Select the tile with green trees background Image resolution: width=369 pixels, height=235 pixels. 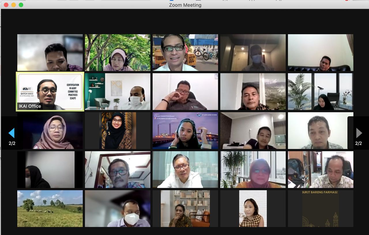click(x=118, y=53)
